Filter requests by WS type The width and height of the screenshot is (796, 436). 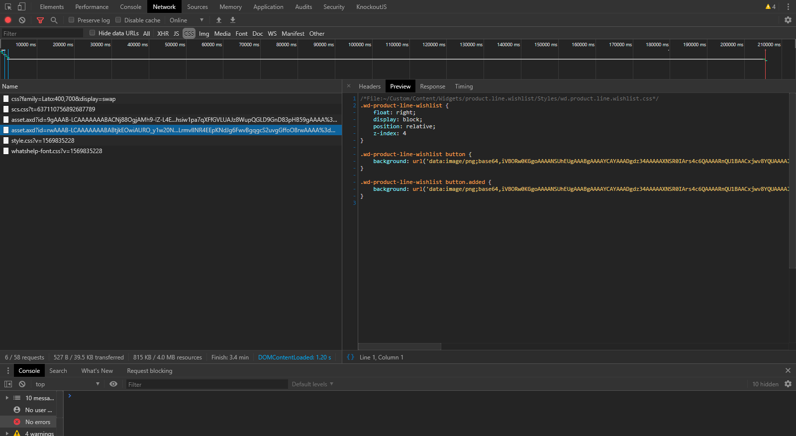click(x=272, y=34)
